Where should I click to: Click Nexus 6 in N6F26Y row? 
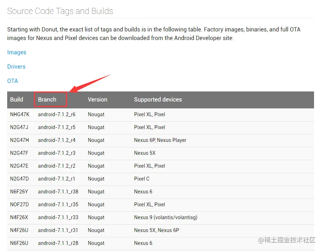(x=143, y=192)
